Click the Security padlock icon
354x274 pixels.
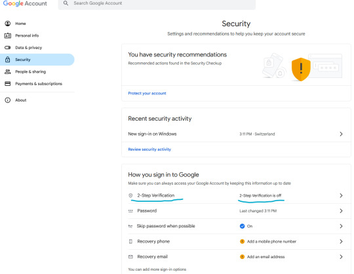point(8,60)
